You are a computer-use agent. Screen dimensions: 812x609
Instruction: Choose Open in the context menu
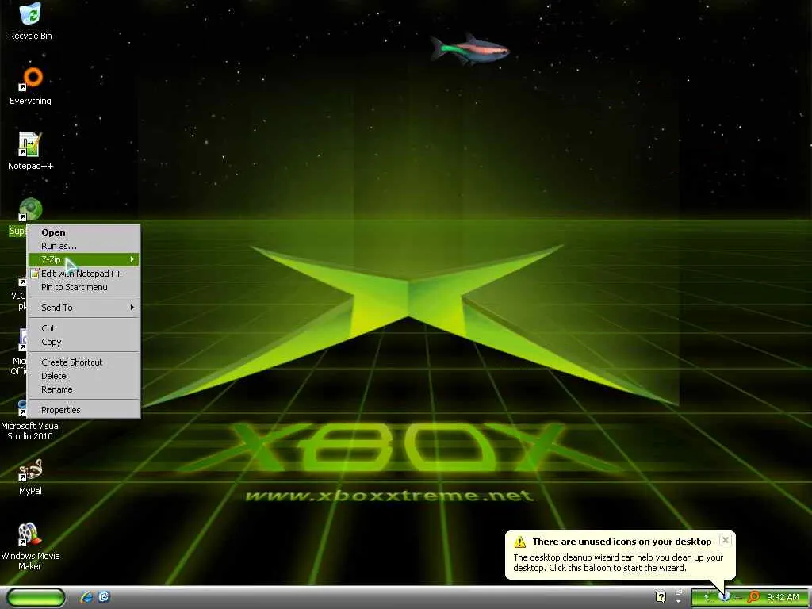pyautogui.click(x=83, y=232)
